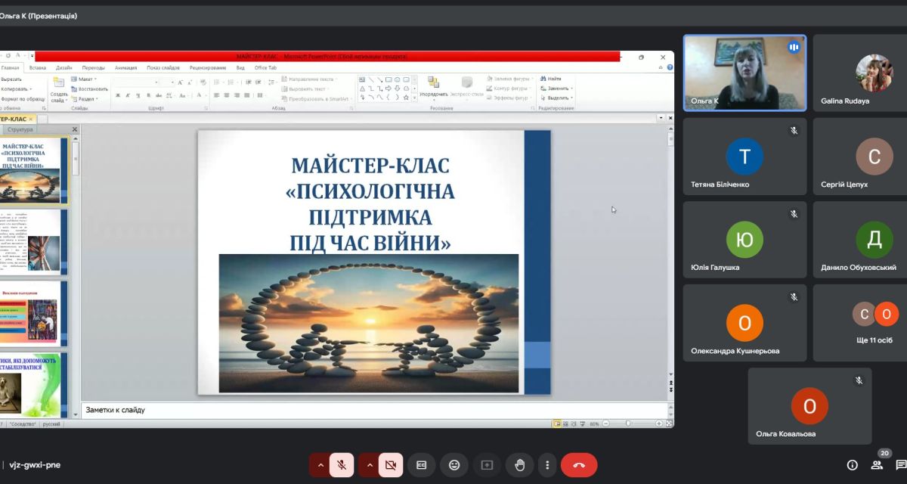This screenshot has height=484, width=907.
Task: Open the 'Ще 11 осіб' participants tile
Action: coord(876,323)
